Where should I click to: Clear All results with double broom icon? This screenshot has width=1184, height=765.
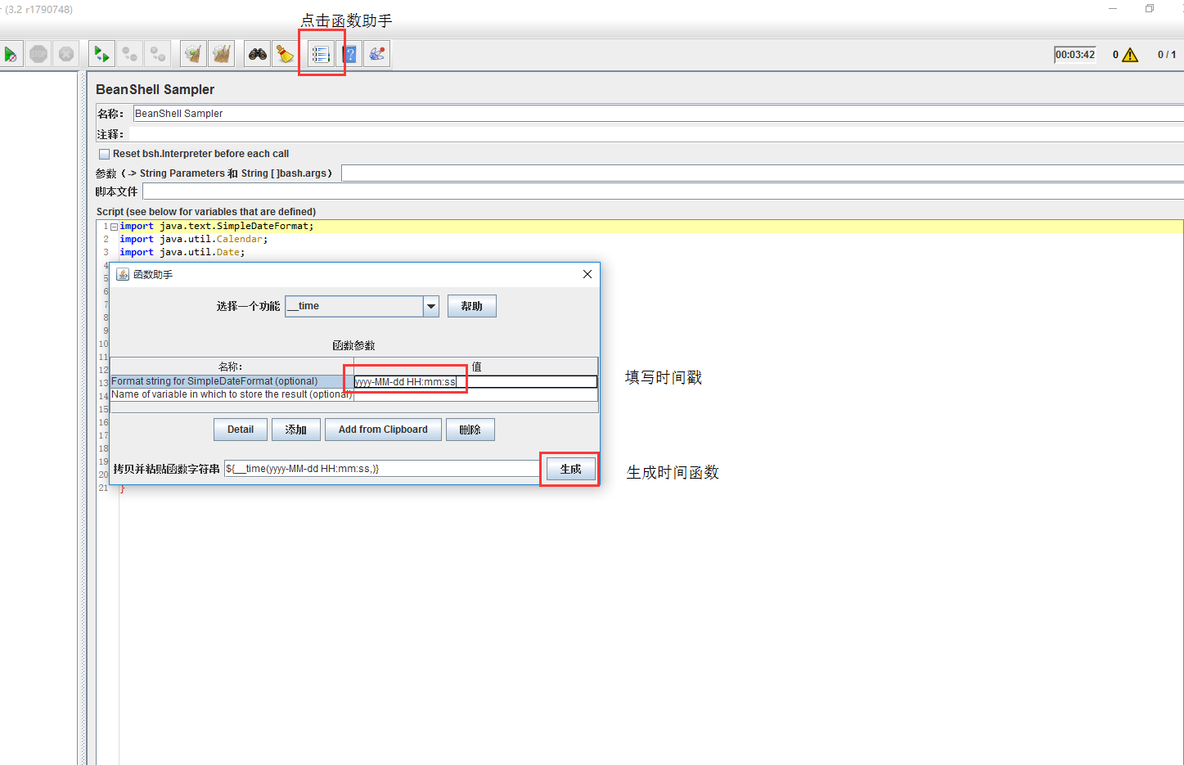click(221, 54)
